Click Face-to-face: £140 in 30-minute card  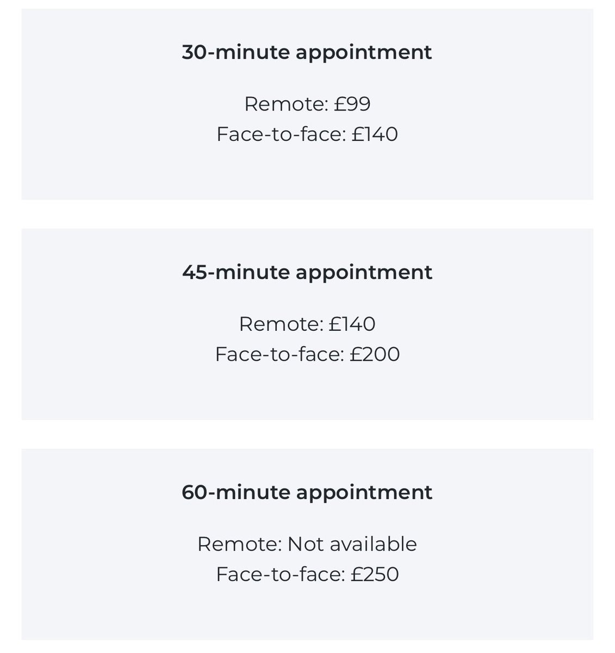[x=307, y=134]
